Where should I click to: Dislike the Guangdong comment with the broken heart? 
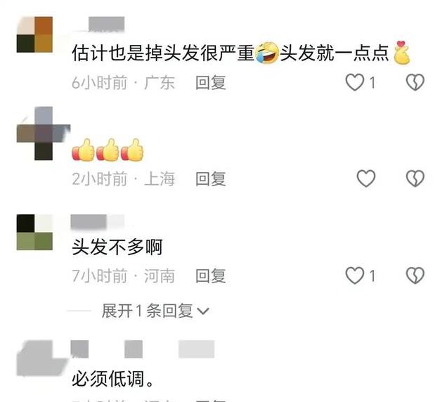tap(415, 82)
